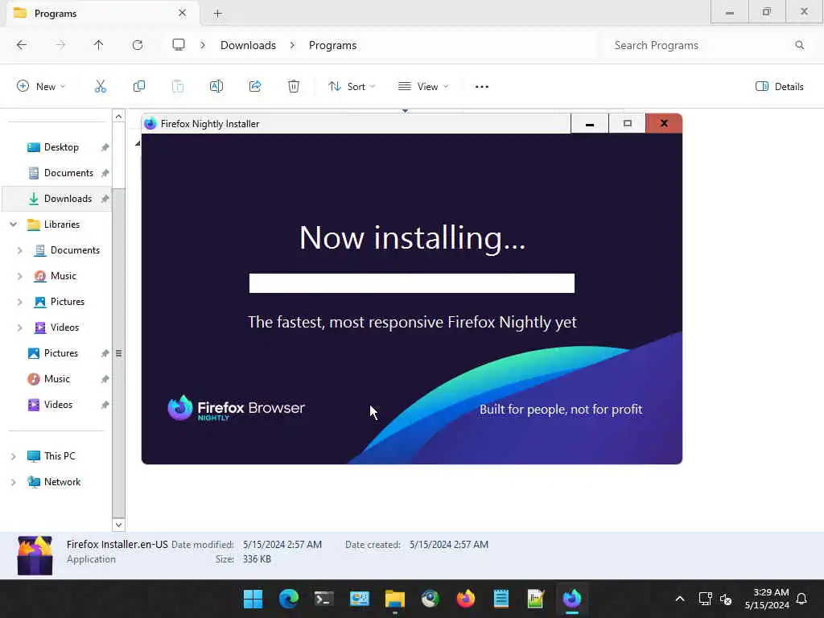Copy the selected file
The height and width of the screenshot is (618, 824).
139,87
